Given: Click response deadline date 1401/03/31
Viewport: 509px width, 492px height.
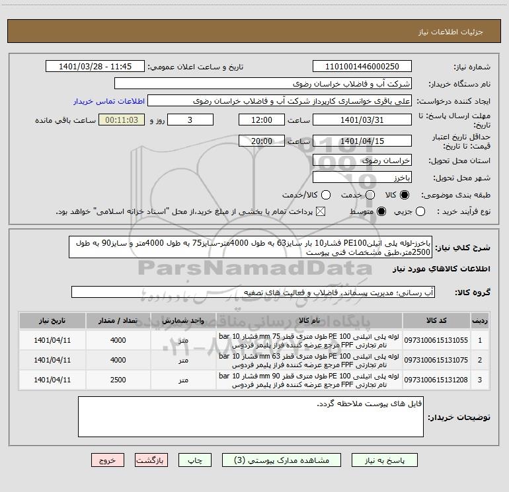Looking at the screenshot, I should coord(362,120).
